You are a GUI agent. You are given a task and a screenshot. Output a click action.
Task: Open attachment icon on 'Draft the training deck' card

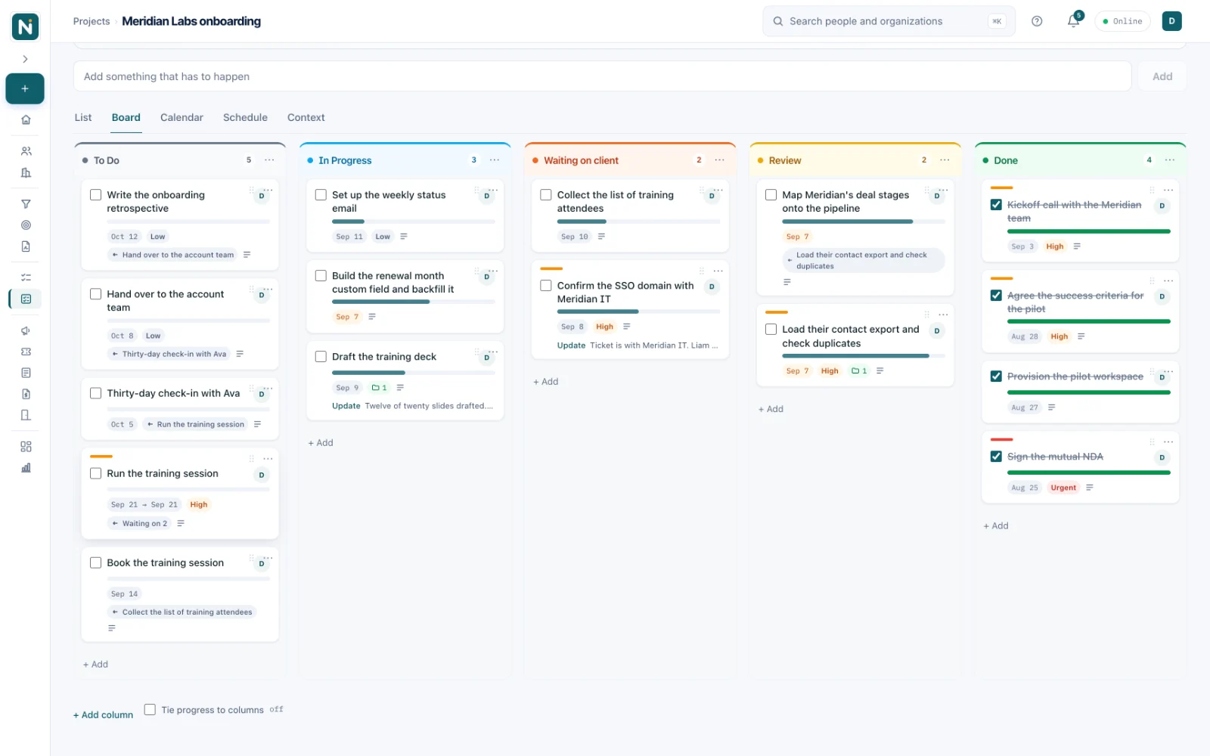380,388
